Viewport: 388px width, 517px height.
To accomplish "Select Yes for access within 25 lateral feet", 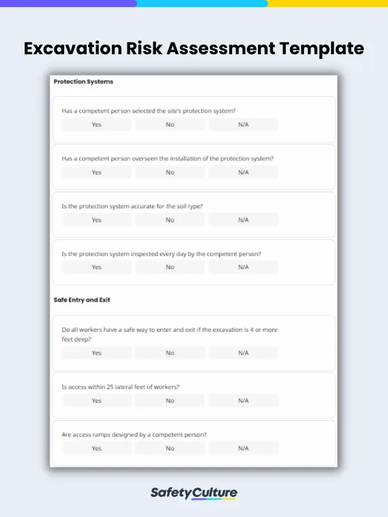I will [96, 401].
